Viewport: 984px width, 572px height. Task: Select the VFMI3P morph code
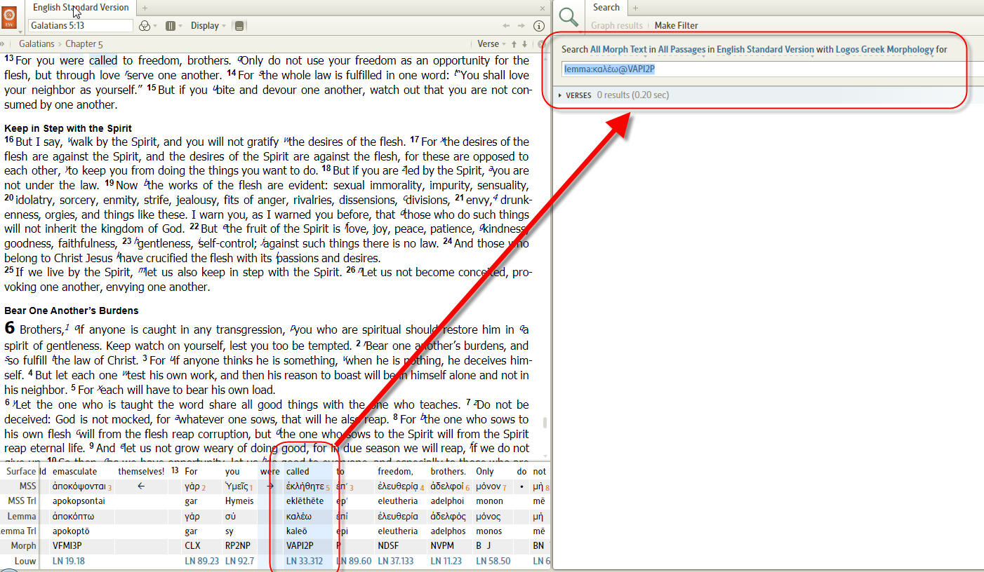click(67, 545)
